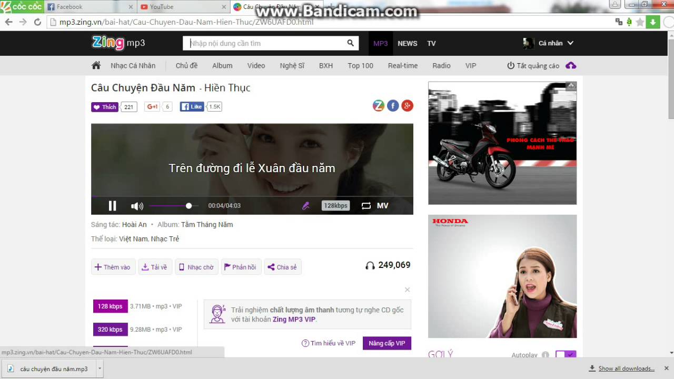674x379 pixels.
Task: Click the purple cloud upload icon
Action: point(571,66)
